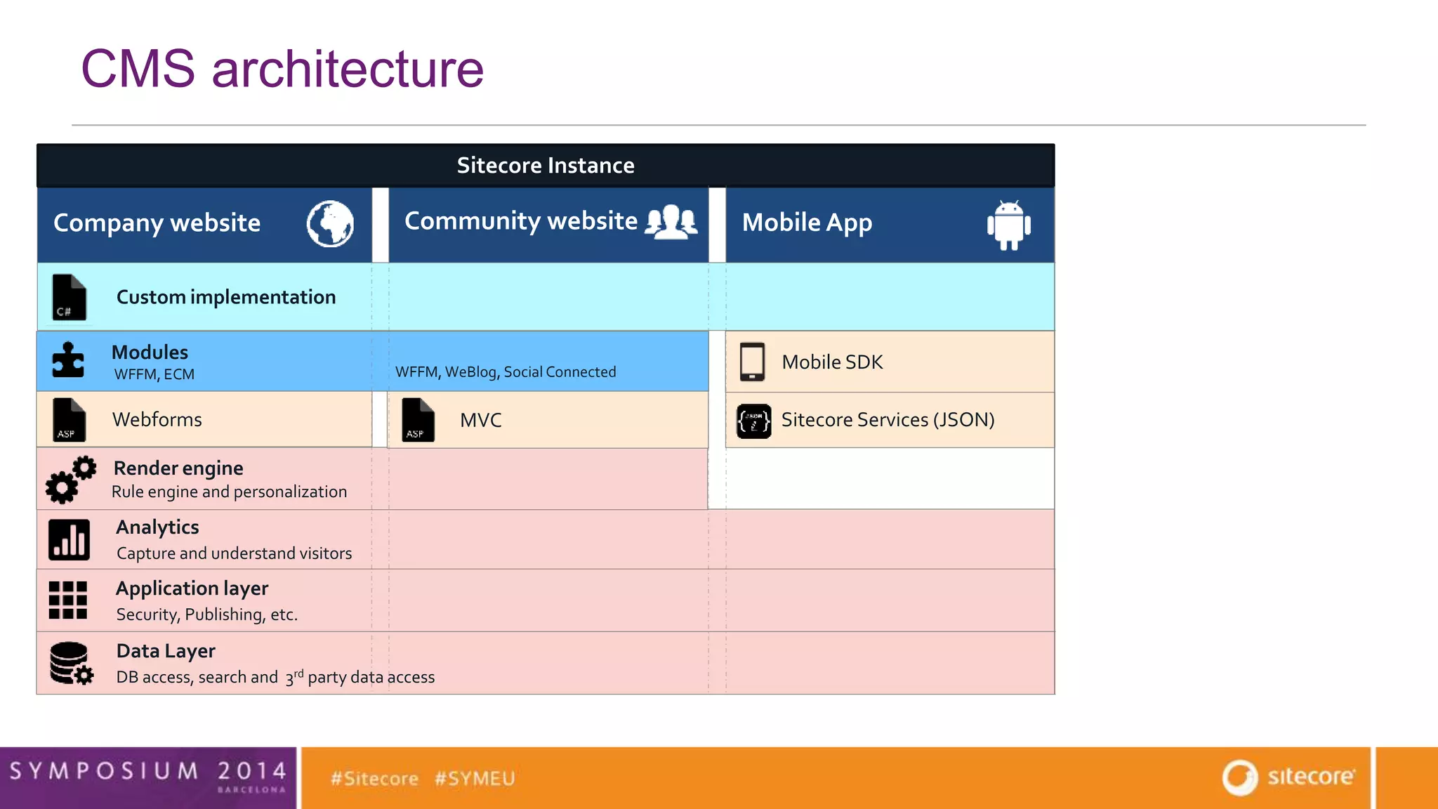Click the Company website heading
The height and width of the screenshot is (809, 1438).
click(x=157, y=223)
